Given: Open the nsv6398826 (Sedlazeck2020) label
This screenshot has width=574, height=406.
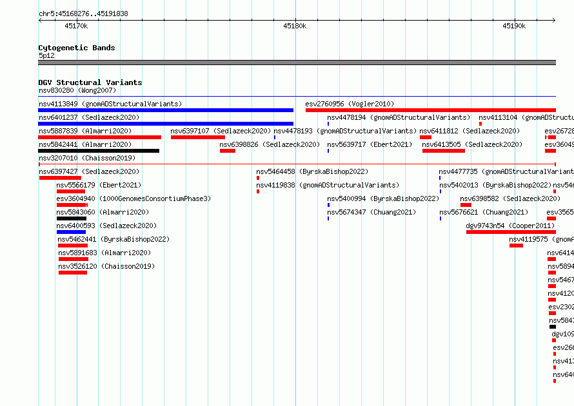Looking at the screenshot, I should click(270, 144).
